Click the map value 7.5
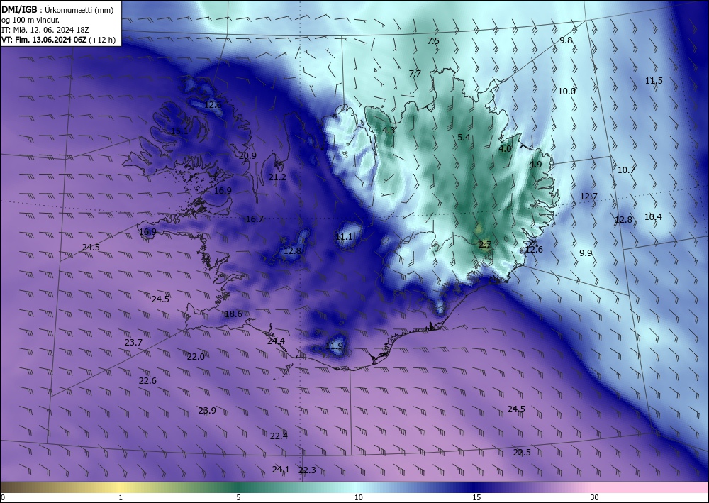 click(433, 40)
